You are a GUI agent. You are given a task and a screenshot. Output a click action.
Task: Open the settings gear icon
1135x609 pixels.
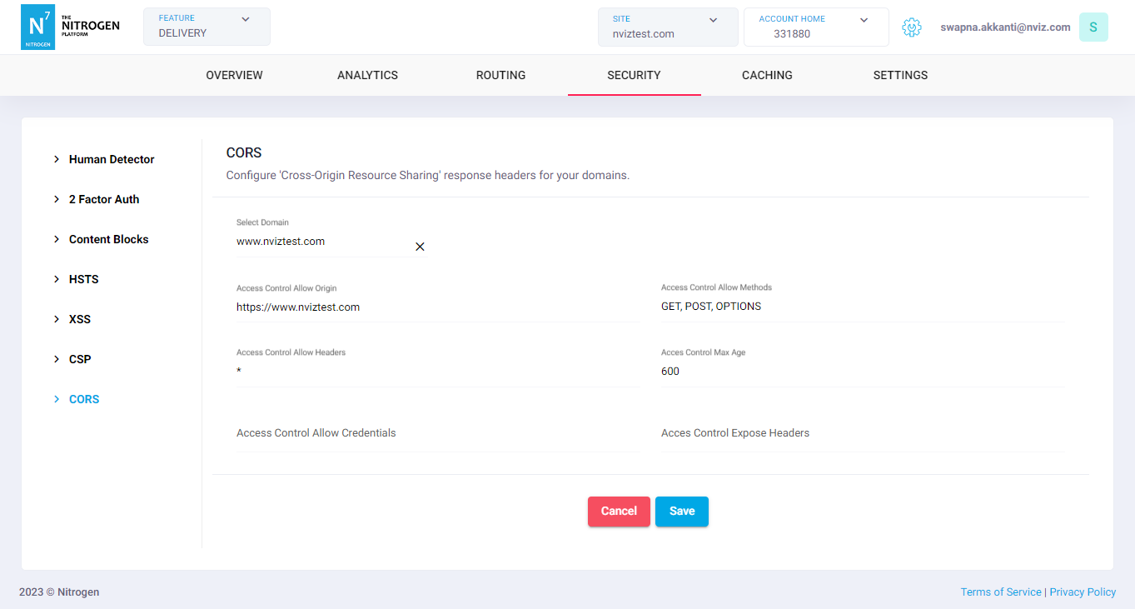[x=912, y=27]
